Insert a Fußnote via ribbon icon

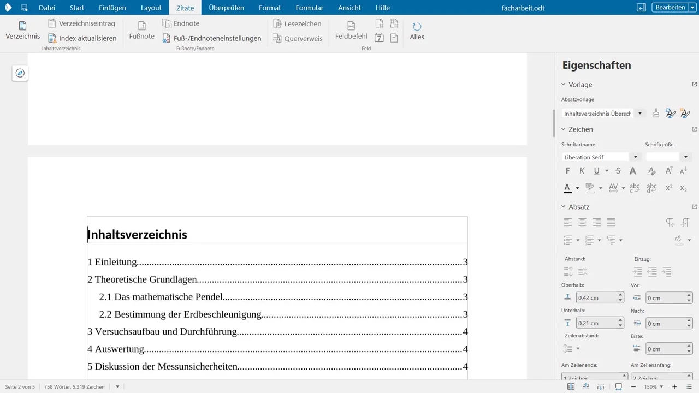[x=141, y=26]
